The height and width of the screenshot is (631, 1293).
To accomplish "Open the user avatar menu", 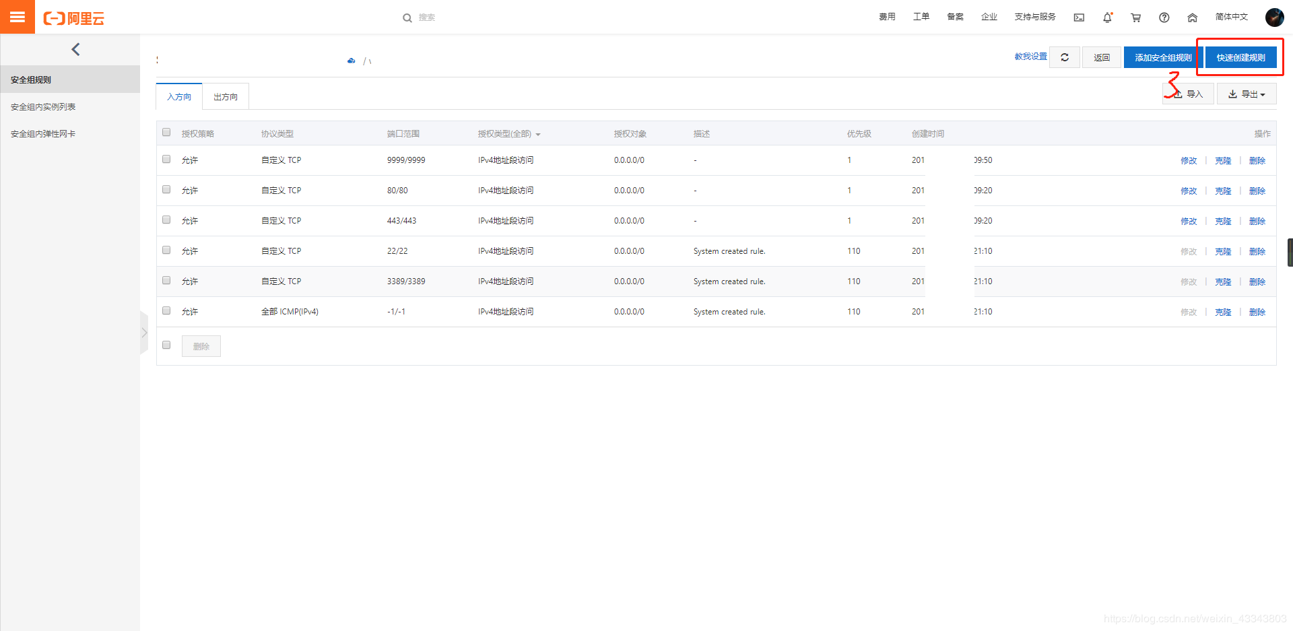I will (1274, 18).
